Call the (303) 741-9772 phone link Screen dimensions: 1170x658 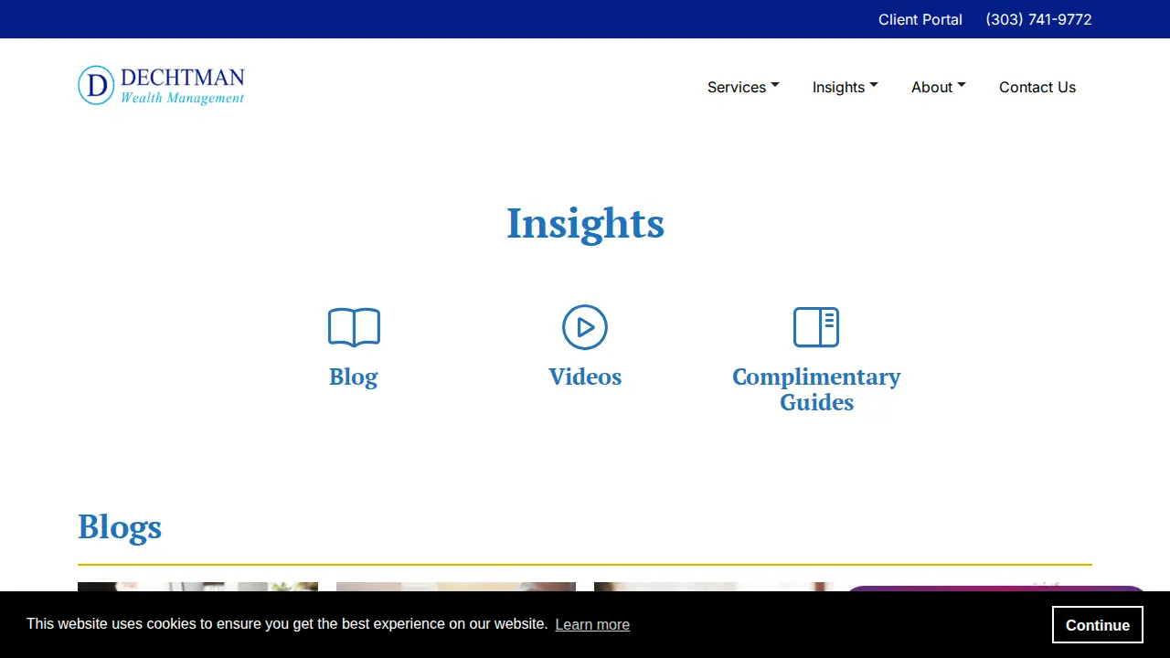(1038, 19)
